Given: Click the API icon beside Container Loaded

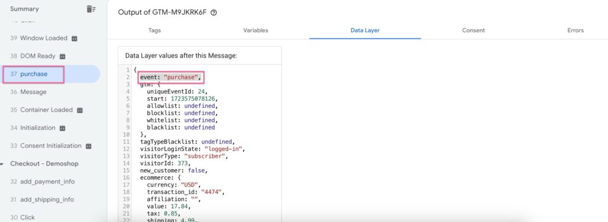Looking at the screenshot, I should (80, 110).
